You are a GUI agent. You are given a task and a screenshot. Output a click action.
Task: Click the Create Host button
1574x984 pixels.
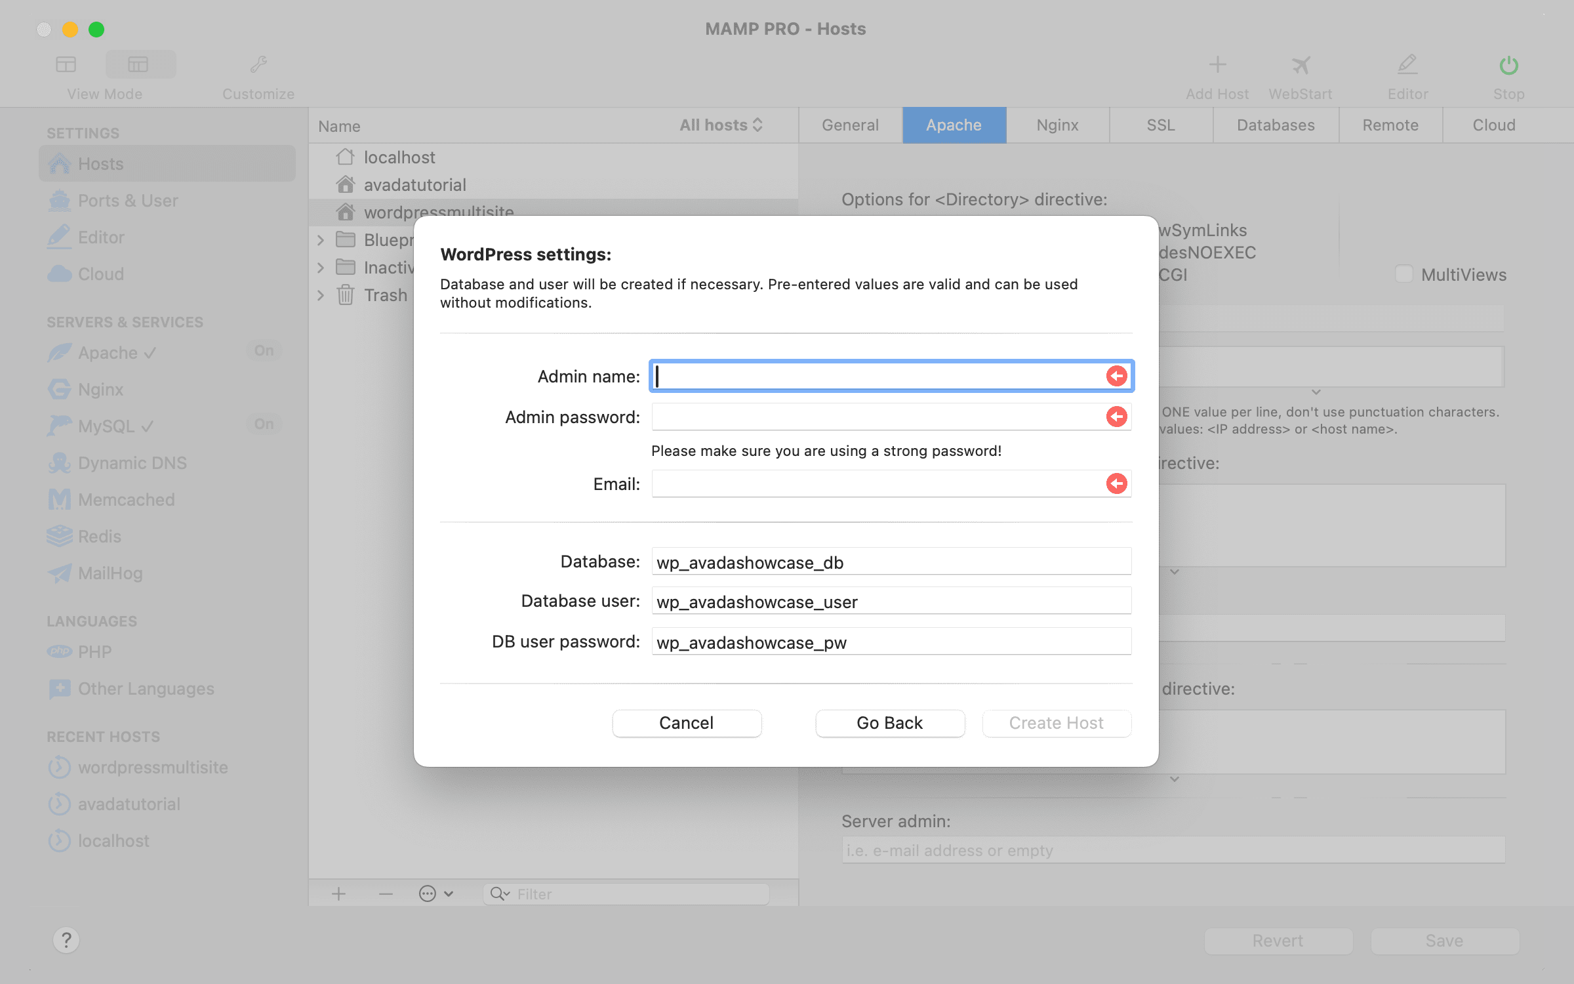(x=1057, y=723)
